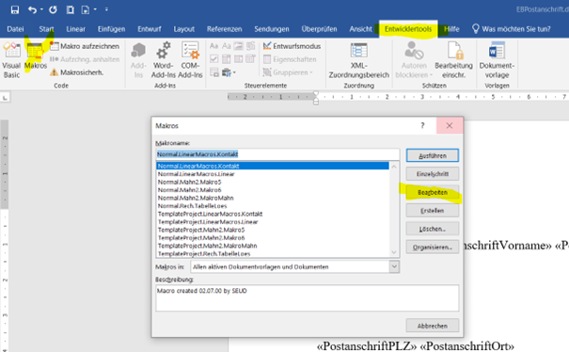Switch to the Überprüfen tab
The image size is (569, 352).
pyautogui.click(x=319, y=29)
